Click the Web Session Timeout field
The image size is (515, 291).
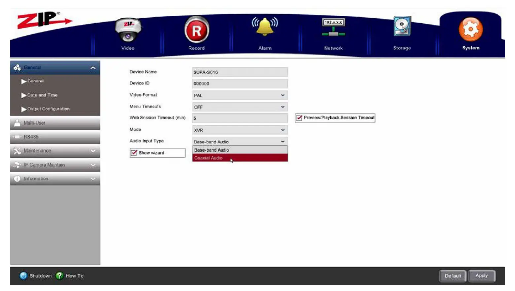pos(240,118)
